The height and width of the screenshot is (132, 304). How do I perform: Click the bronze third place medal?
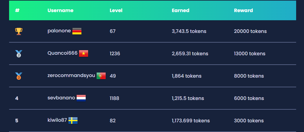[x=18, y=76]
